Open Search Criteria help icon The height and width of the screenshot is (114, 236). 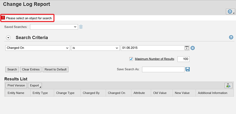coord(231,37)
